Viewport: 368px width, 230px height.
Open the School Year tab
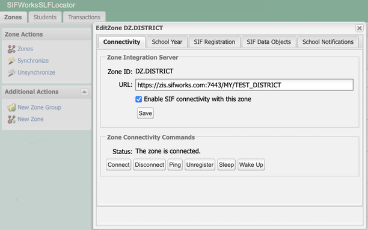click(167, 42)
